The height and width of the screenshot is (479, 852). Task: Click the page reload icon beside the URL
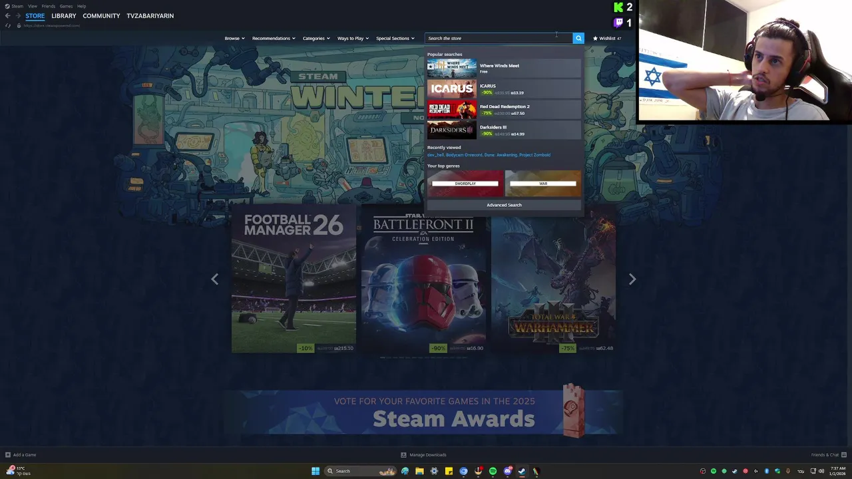(x=8, y=25)
